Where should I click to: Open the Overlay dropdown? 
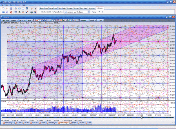pos(84,20)
